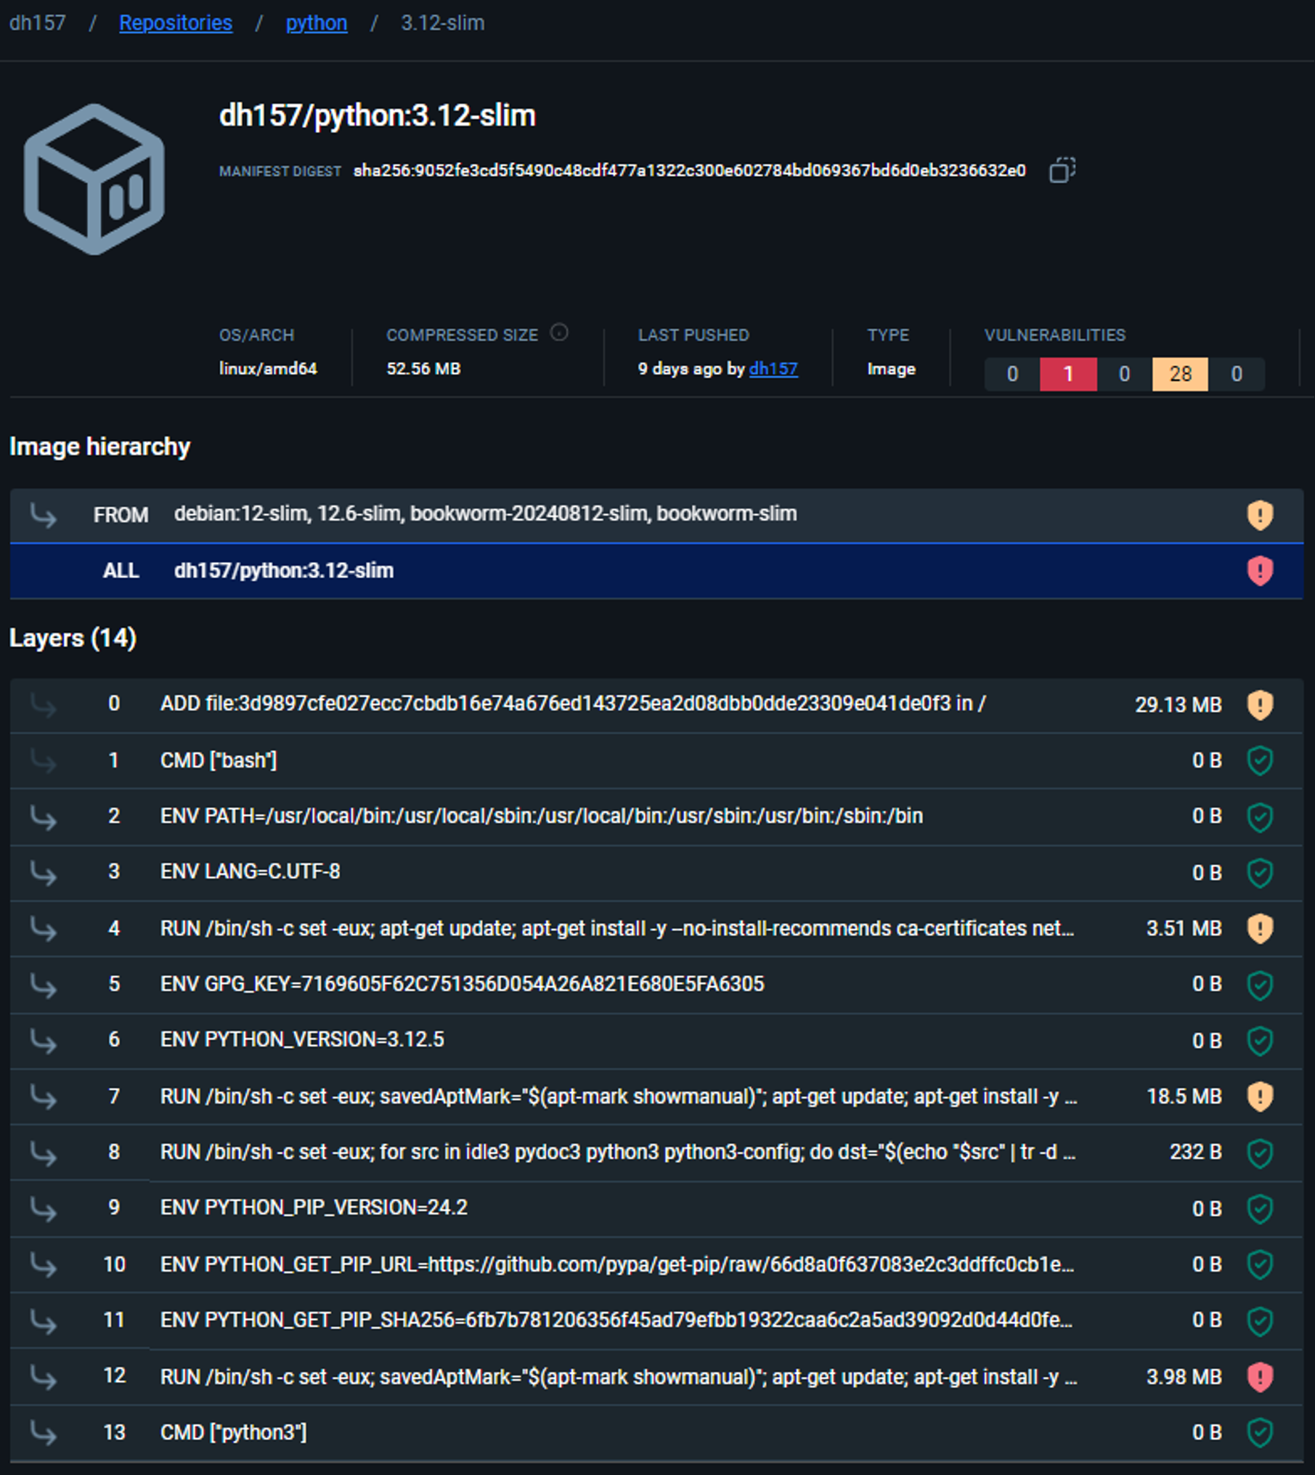Click the red shield on the ALL row
The width and height of the screenshot is (1315, 1475).
1260,571
